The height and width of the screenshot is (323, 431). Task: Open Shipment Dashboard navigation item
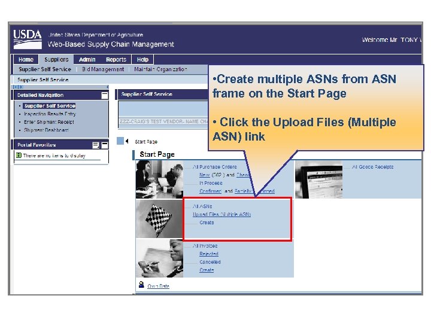46,130
